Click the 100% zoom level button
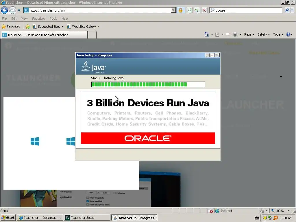 coord(277,211)
